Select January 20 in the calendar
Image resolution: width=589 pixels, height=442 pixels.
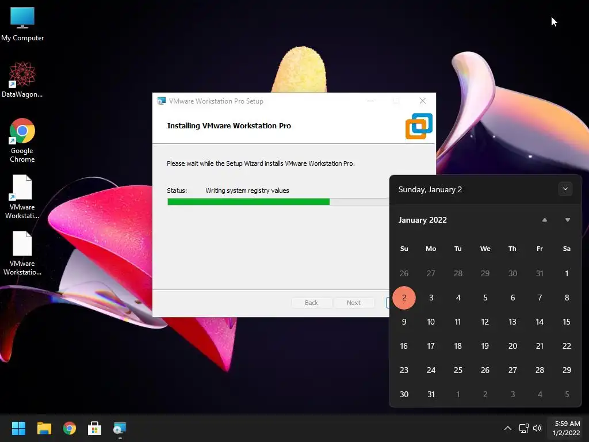pos(512,346)
